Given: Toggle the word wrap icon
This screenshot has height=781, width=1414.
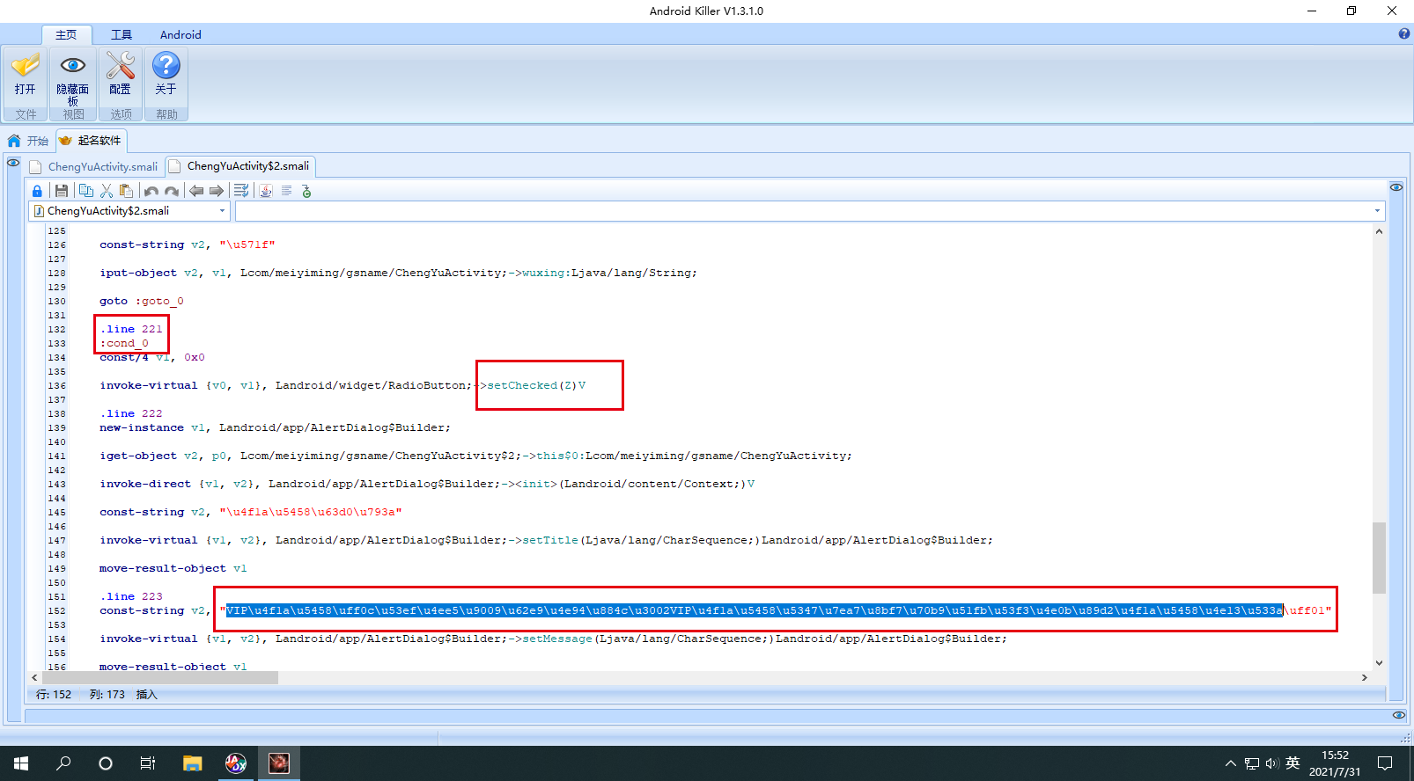Looking at the screenshot, I should pyautogui.click(x=241, y=191).
